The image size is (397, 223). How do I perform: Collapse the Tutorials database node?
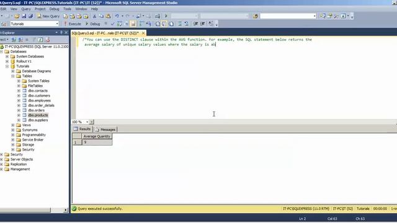coord(7,66)
